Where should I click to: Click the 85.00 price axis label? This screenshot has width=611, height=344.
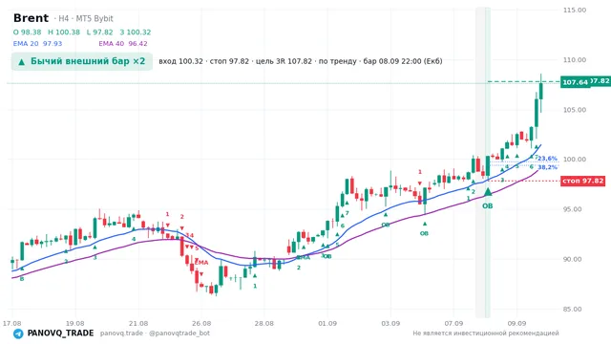[x=572, y=309]
